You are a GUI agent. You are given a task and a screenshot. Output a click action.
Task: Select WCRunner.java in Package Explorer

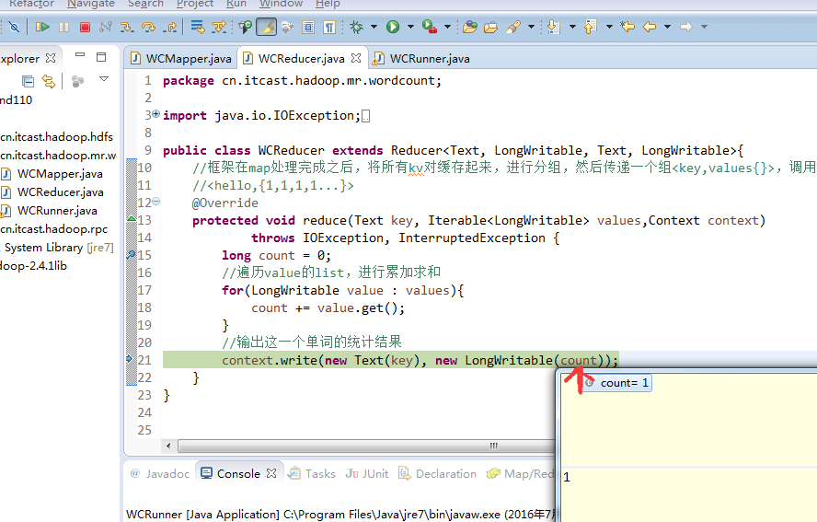coord(57,211)
